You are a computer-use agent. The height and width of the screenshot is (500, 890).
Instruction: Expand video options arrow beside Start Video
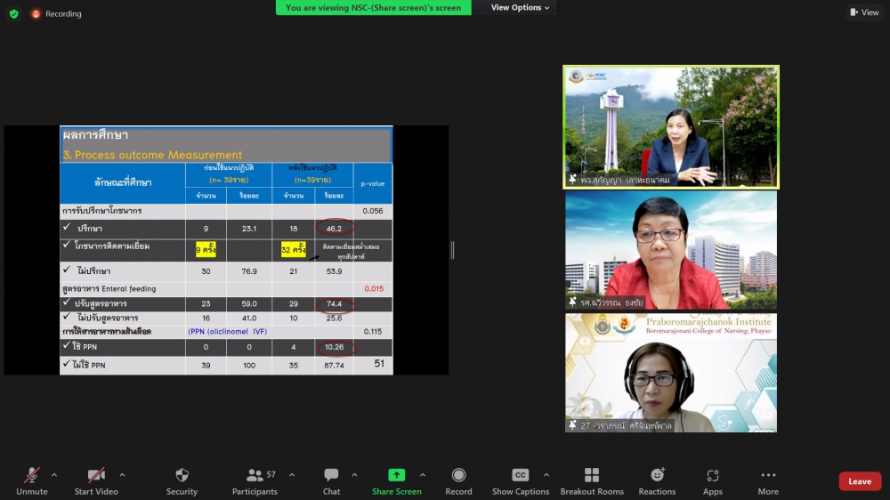pyautogui.click(x=122, y=474)
